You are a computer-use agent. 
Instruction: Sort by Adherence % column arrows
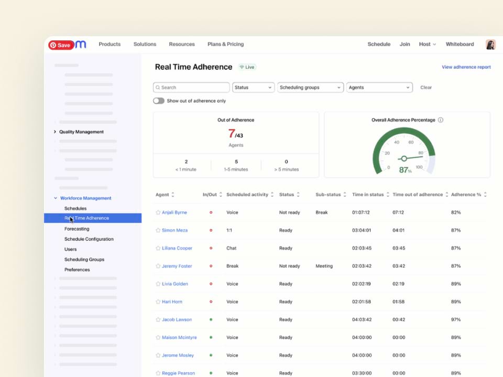[485, 195]
